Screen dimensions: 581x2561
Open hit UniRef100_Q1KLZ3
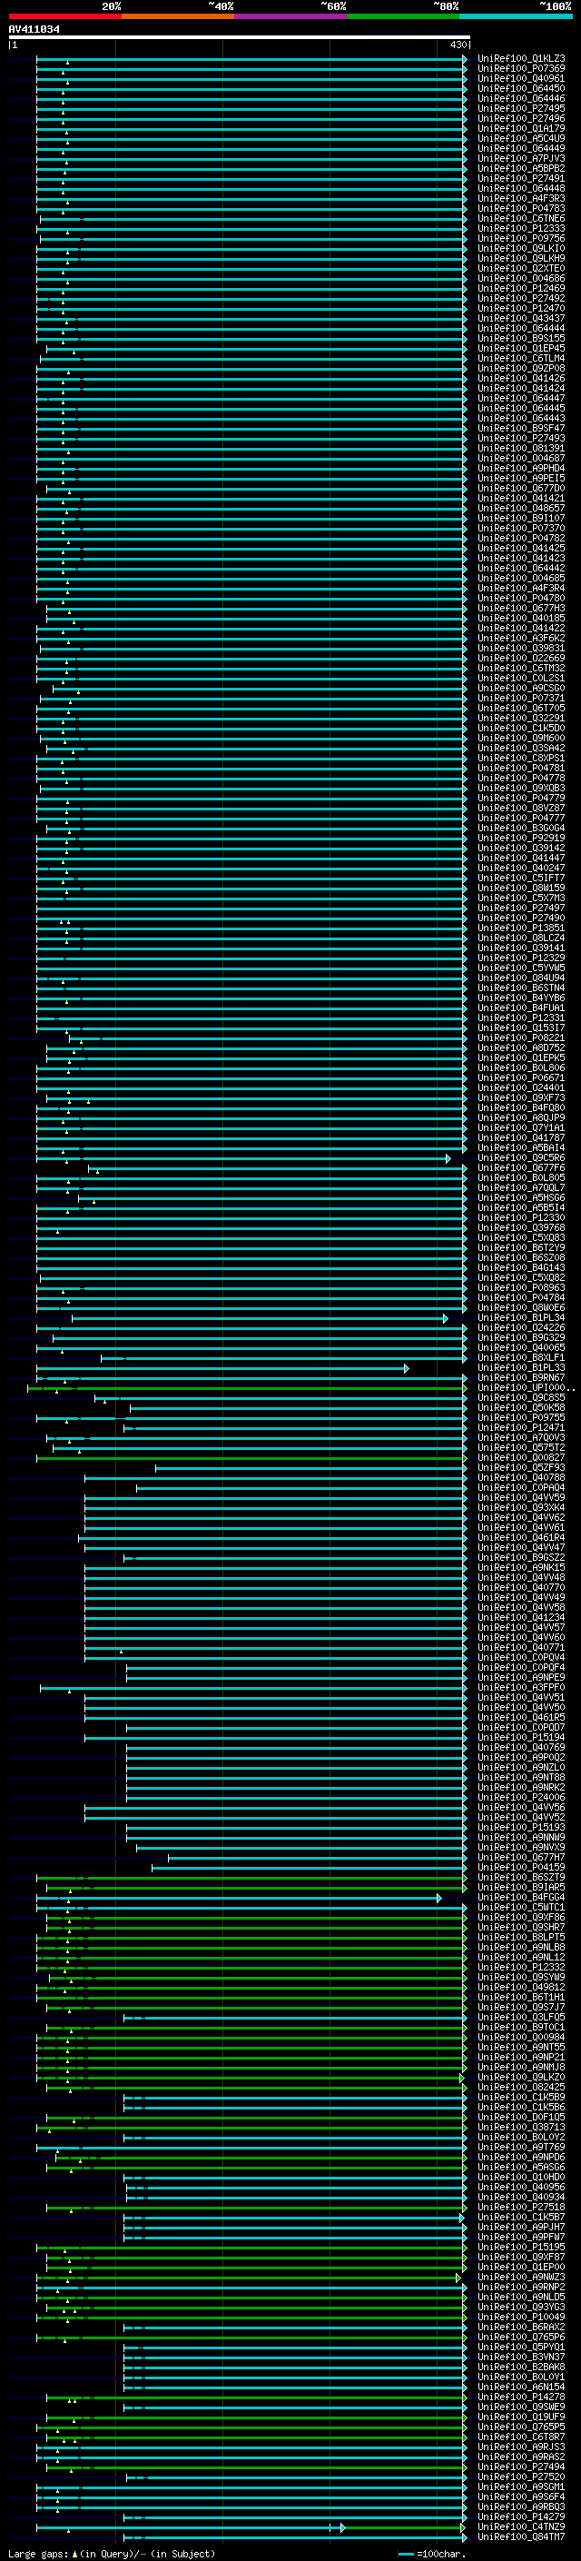(x=521, y=59)
